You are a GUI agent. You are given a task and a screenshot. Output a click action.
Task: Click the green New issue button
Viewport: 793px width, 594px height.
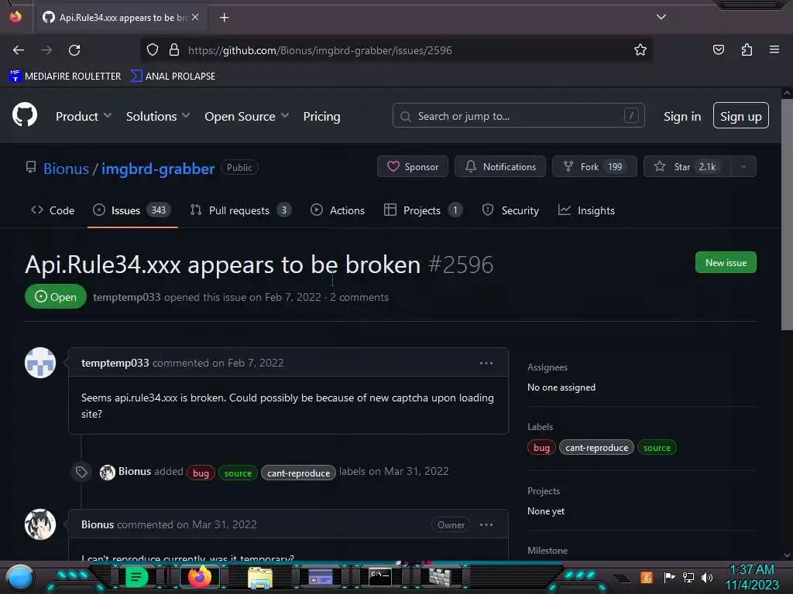(x=726, y=263)
